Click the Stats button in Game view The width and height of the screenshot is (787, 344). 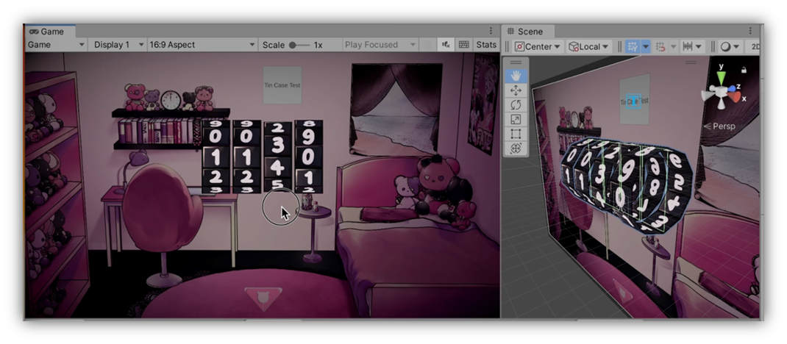486,45
